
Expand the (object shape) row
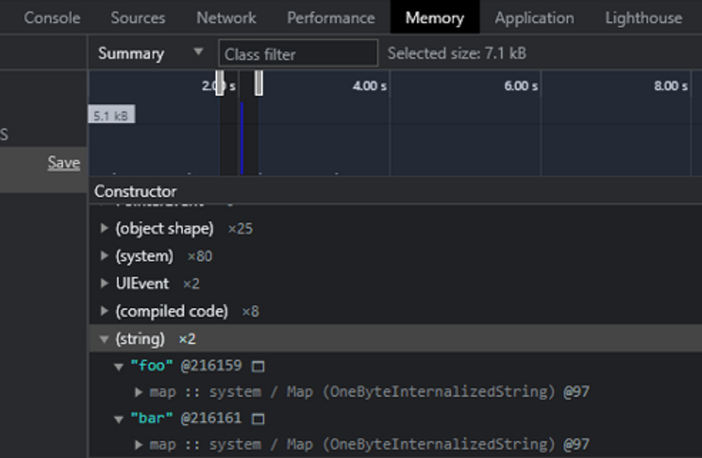pos(104,228)
